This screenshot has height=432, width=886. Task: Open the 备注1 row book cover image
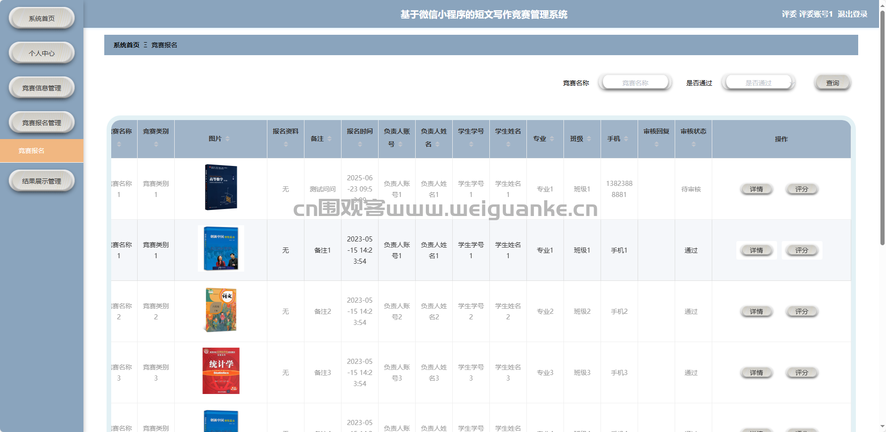point(221,248)
